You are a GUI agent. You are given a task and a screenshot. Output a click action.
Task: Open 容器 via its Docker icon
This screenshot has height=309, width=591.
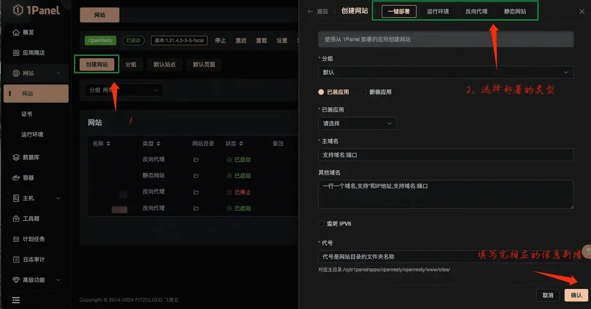pos(16,178)
